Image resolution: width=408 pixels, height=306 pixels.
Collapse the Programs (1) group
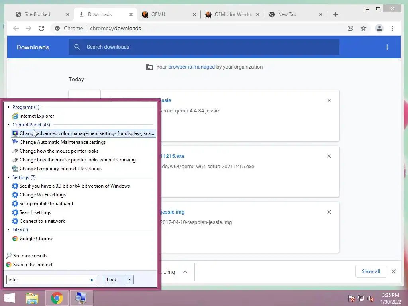point(8,107)
